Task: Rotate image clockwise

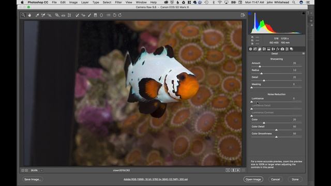Action: [120, 15]
